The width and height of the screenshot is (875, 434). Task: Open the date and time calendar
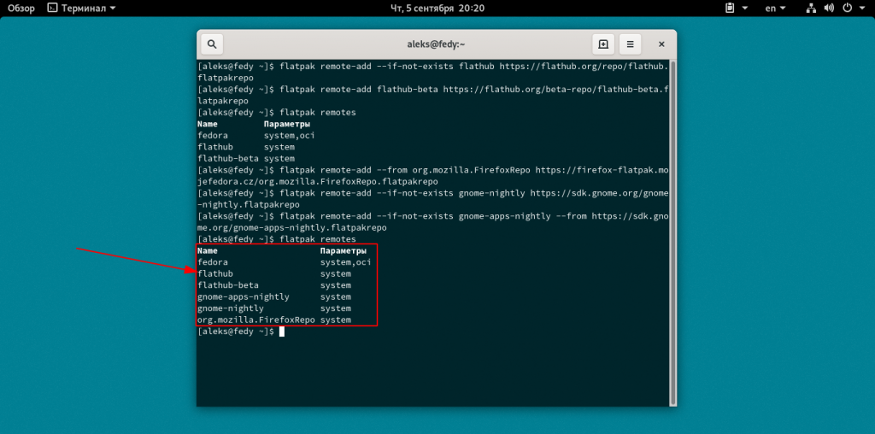[437, 8]
